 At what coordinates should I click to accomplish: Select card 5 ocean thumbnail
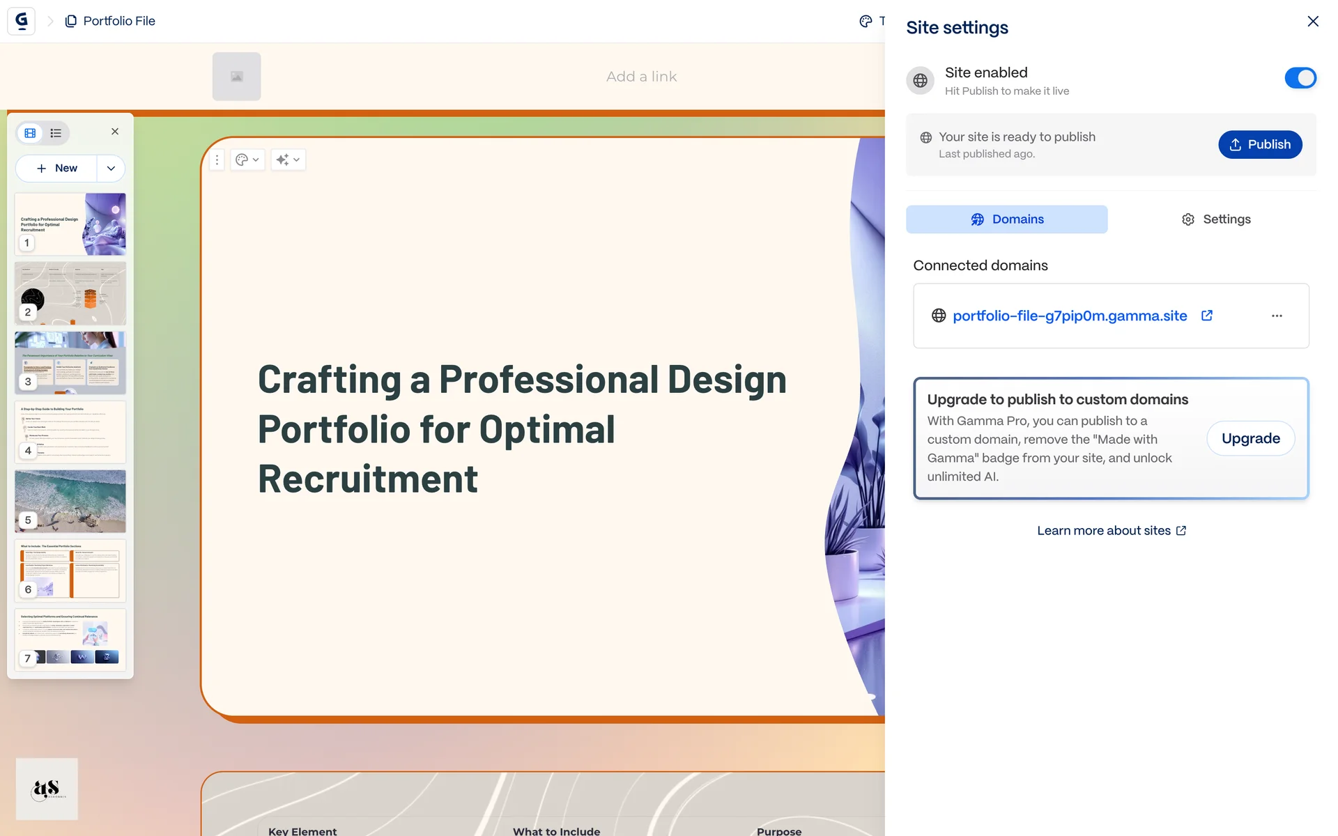(70, 500)
